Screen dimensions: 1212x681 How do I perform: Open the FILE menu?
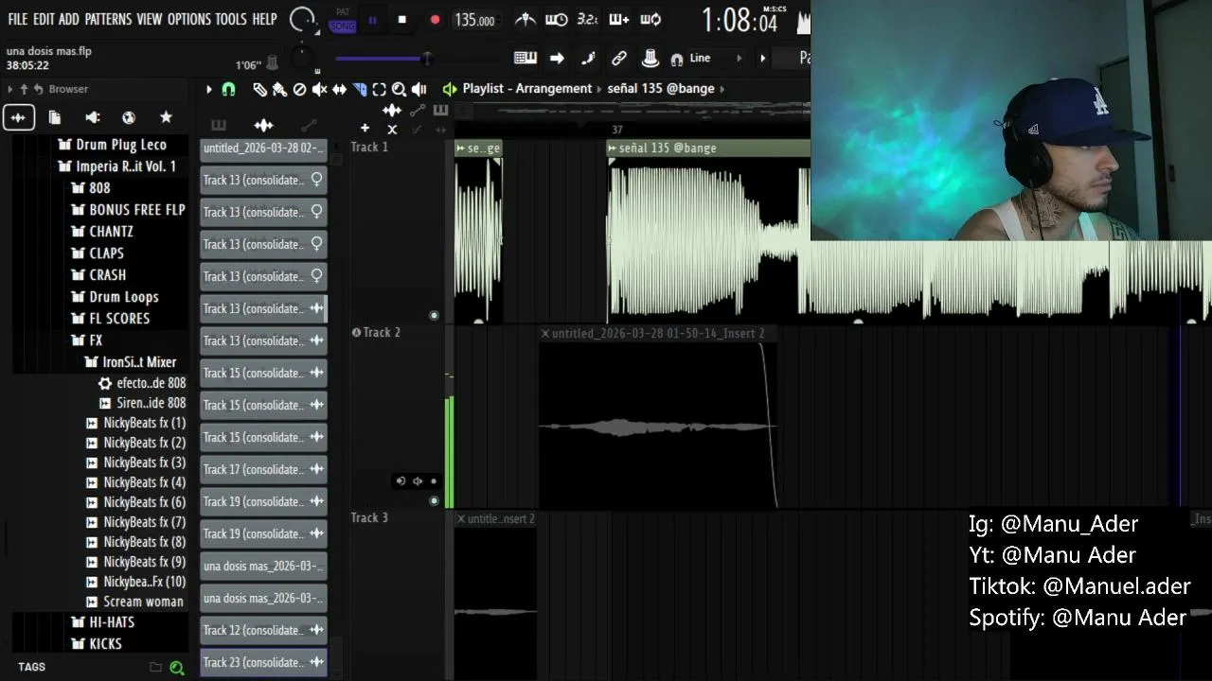pos(18,19)
